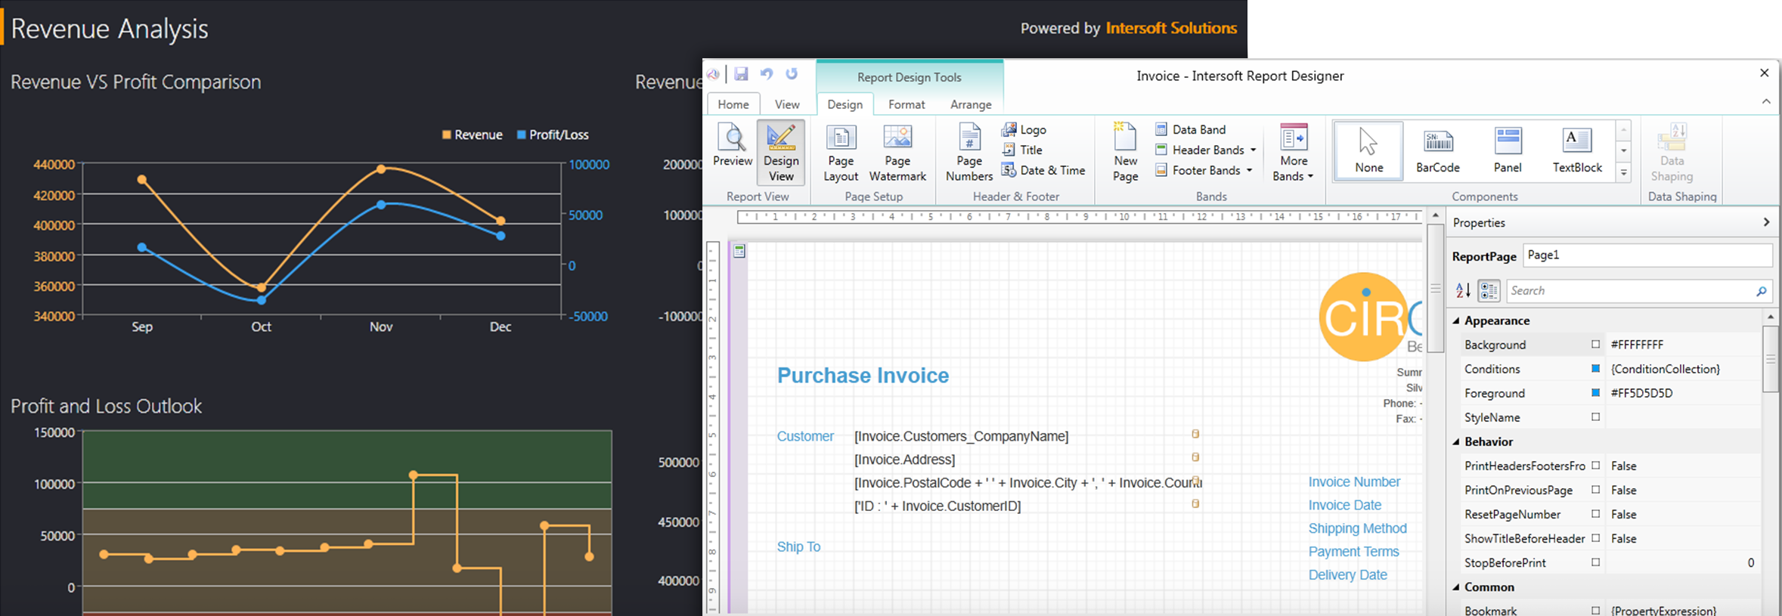Open the Format ribbon tab

point(906,104)
